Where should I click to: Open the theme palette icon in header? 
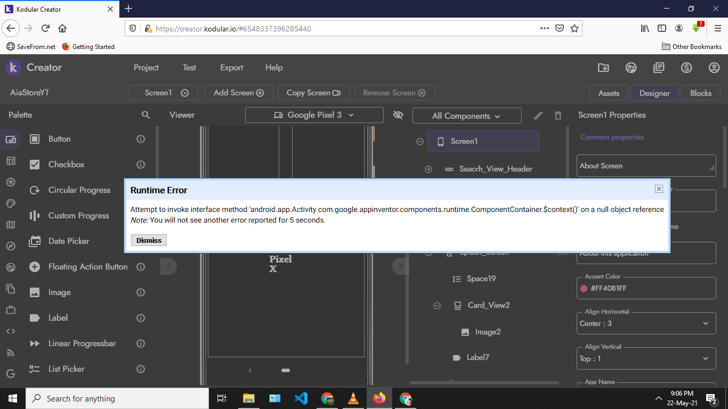[631, 68]
